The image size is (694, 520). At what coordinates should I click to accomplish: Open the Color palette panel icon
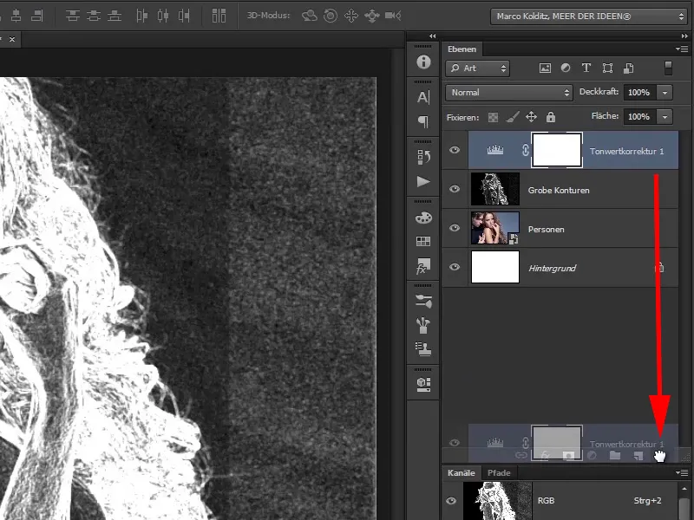tap(423, 218)
